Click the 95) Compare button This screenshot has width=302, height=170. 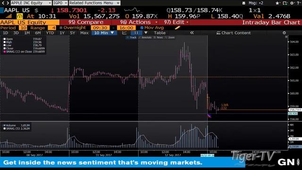pyautogui.click(x=86, y=22)
